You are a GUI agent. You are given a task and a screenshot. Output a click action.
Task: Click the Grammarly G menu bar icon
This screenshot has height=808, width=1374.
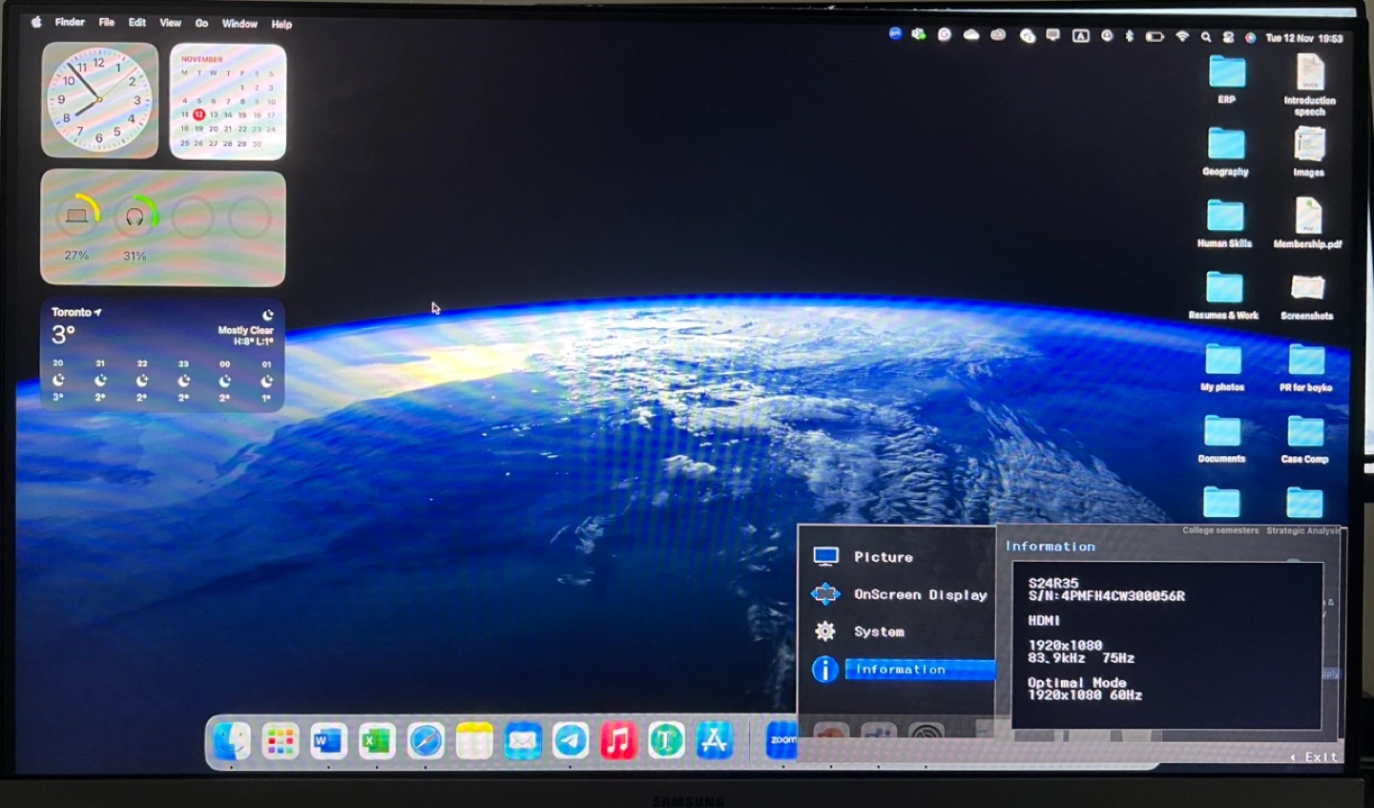(945, 34)
